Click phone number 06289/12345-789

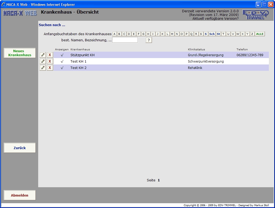point(250,55)
